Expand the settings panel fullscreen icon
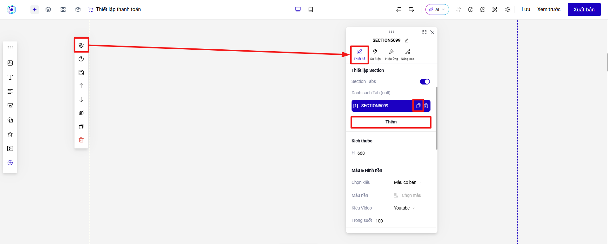 (424, 32)
